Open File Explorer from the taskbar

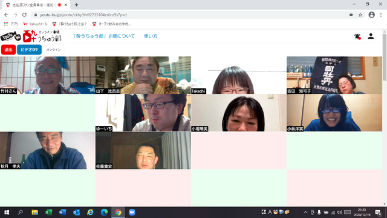tap(34, 213)
